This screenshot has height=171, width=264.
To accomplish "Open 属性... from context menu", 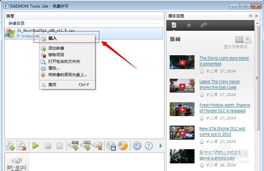I will pyautogui.click(x=67, y=68).
